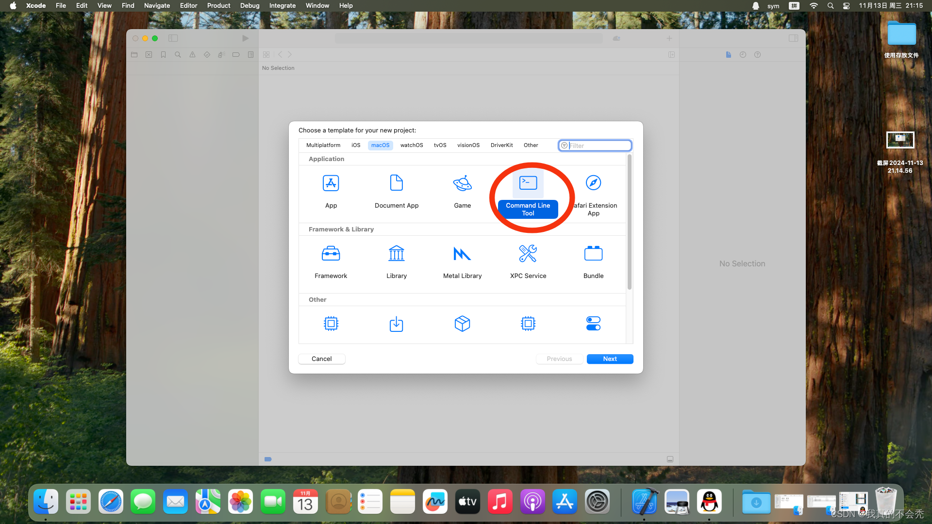This screenshot has width=932, height=524.
Task: Choose the Safari Extension App template
Action: coord(594,195)
